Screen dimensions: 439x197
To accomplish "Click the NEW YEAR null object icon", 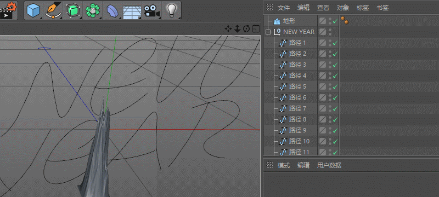I will tap(277, 32).
